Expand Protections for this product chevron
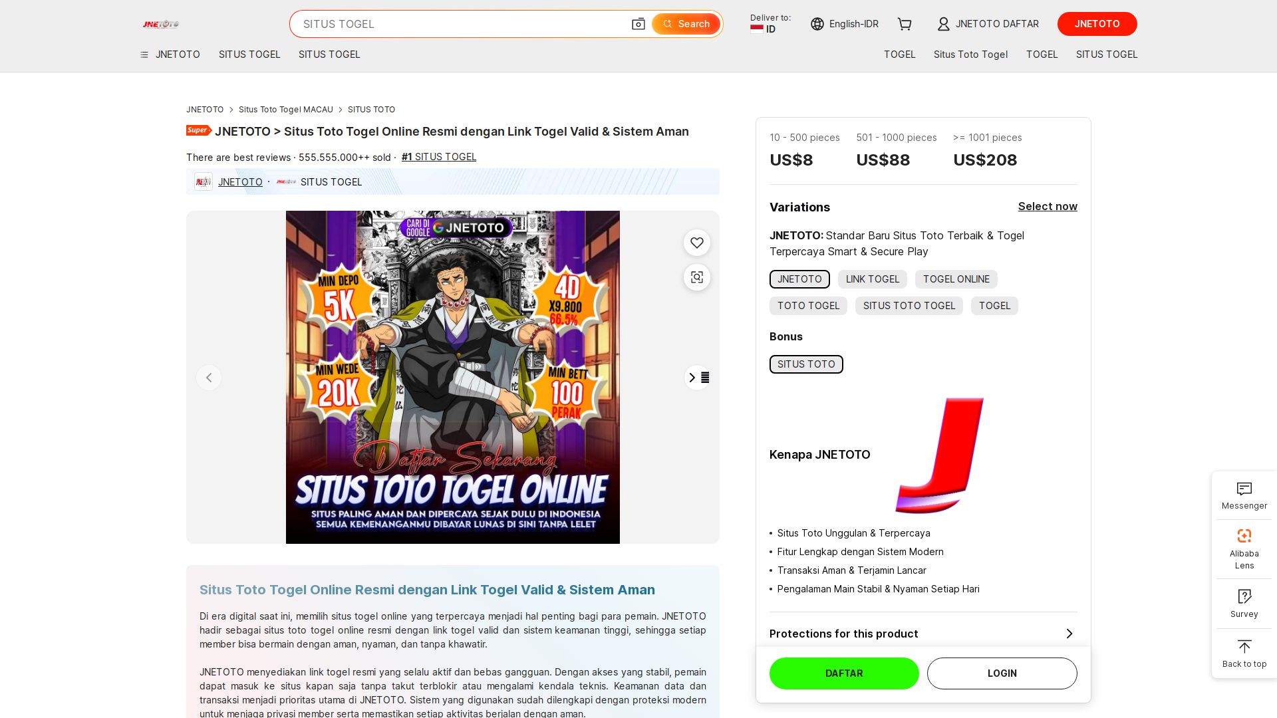 pyautogui.click(x=1069, y=634)
